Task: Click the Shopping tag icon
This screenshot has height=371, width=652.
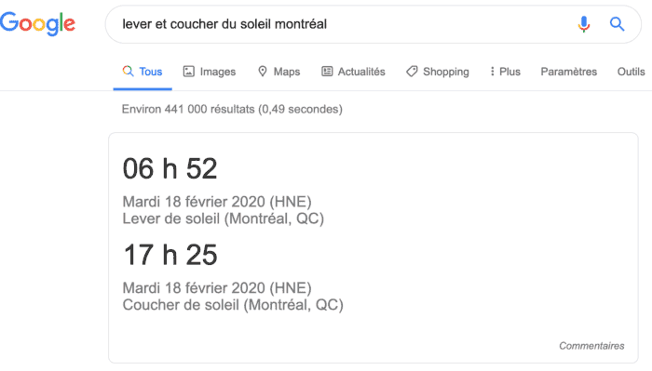Action: [x=412, y=72]
